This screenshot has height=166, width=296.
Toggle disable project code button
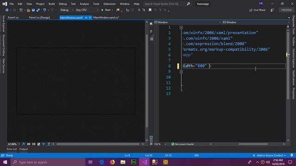(49, 144)
